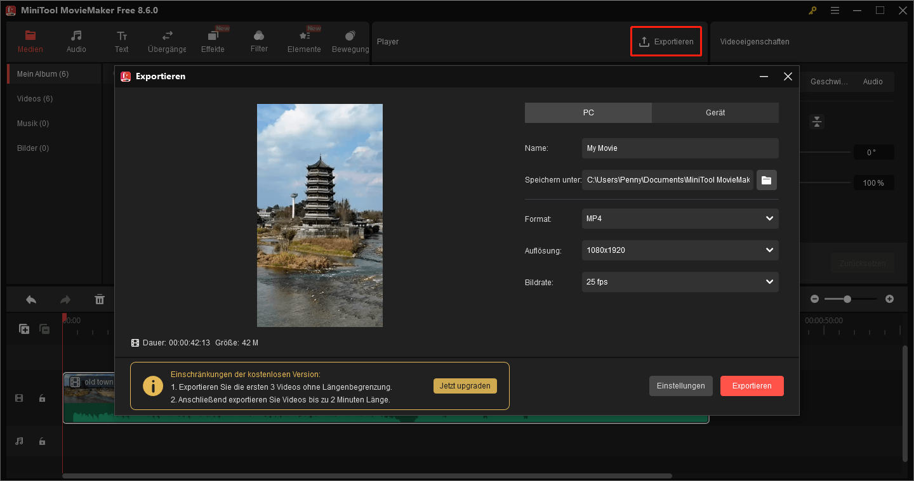This screenshot has height=481, width=914.
Task: Toggle the lock on the video track
Action: (42, 397)
